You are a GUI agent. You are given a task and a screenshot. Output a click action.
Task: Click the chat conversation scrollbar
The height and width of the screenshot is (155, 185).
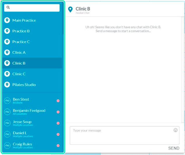click(182, 70)
